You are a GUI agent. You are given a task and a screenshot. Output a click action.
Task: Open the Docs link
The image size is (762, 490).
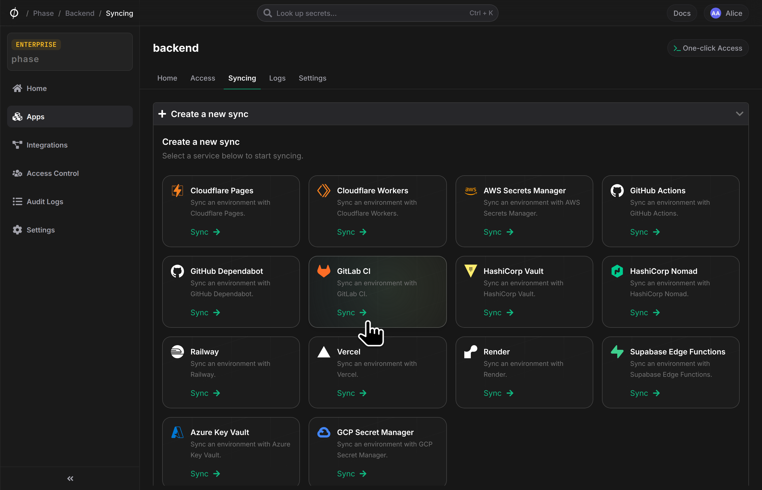681,13
